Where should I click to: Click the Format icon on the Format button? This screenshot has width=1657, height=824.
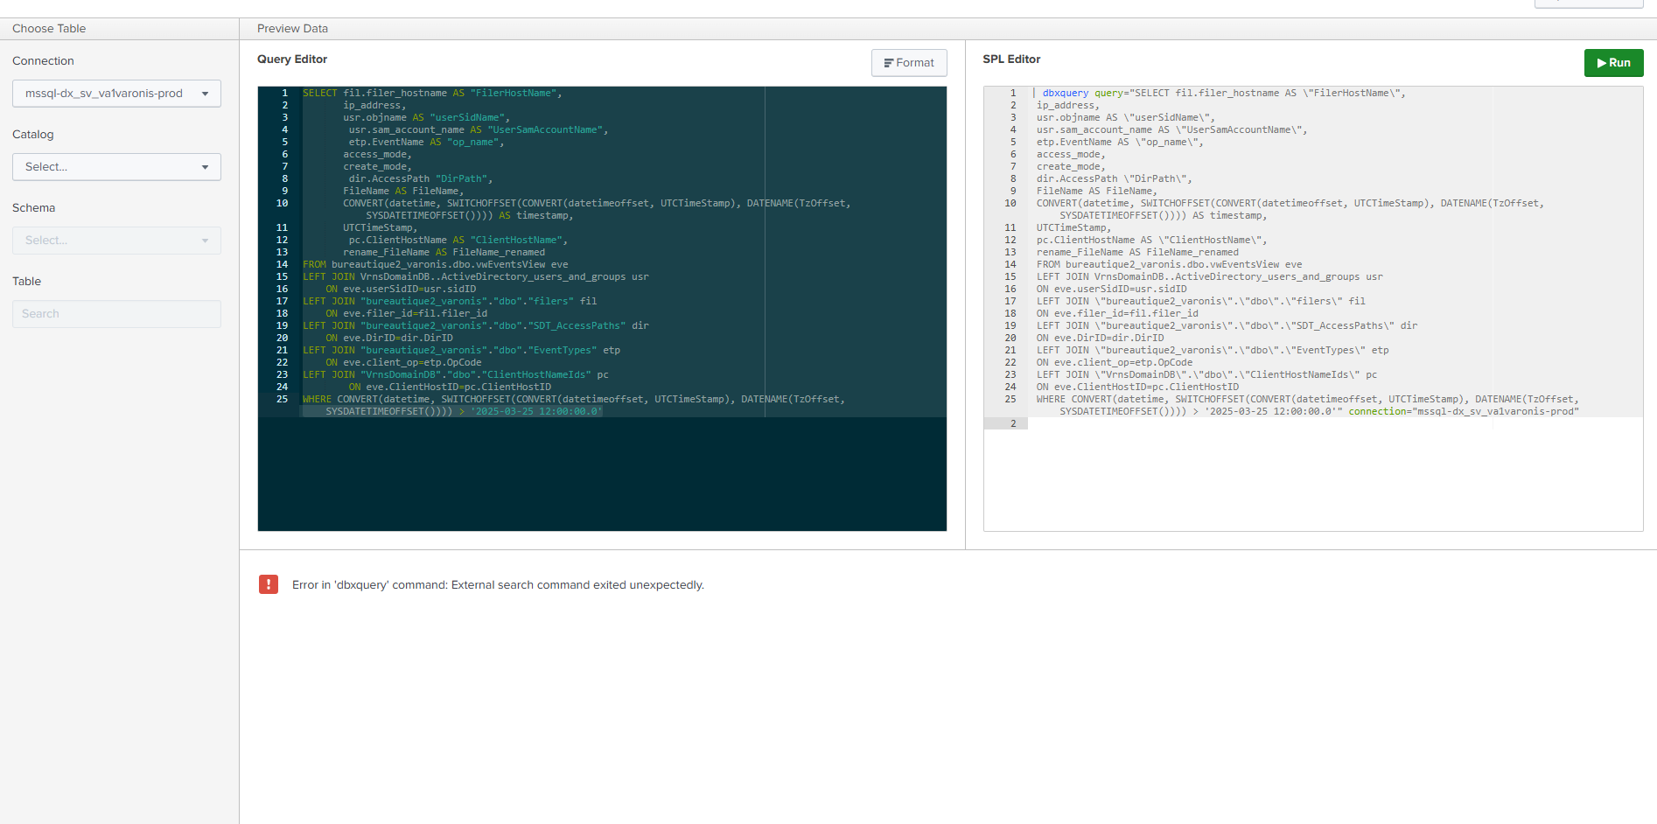pyautogui.click(x=891, y=62)
